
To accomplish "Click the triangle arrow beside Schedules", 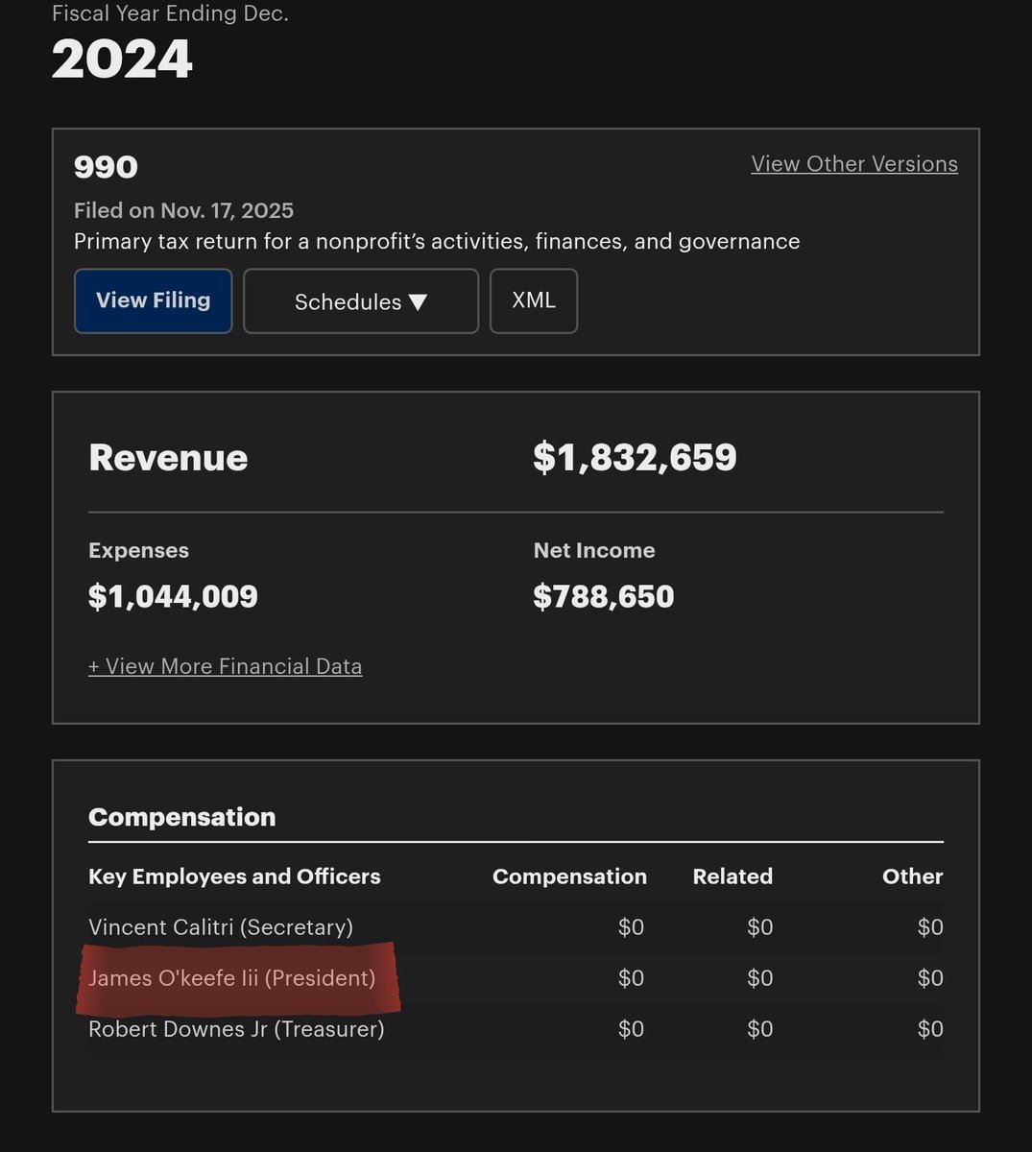I will pyautogui.click(x=418, y=301).
